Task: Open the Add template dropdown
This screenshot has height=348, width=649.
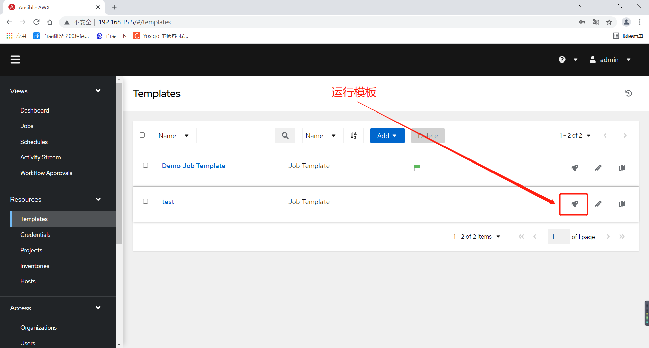Action: 387,135
